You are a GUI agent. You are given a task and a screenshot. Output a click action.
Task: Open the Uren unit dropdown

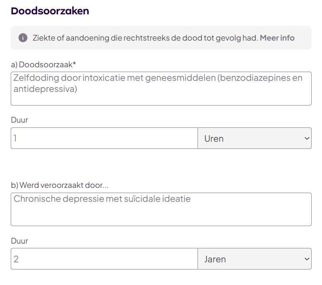pos(254,138)
